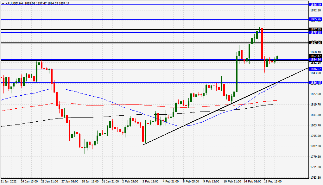The image size is (323, 185).
Task: Select the 1896.49 horizontal line price label
Action: pyautogui.click(x=315, y=4)
